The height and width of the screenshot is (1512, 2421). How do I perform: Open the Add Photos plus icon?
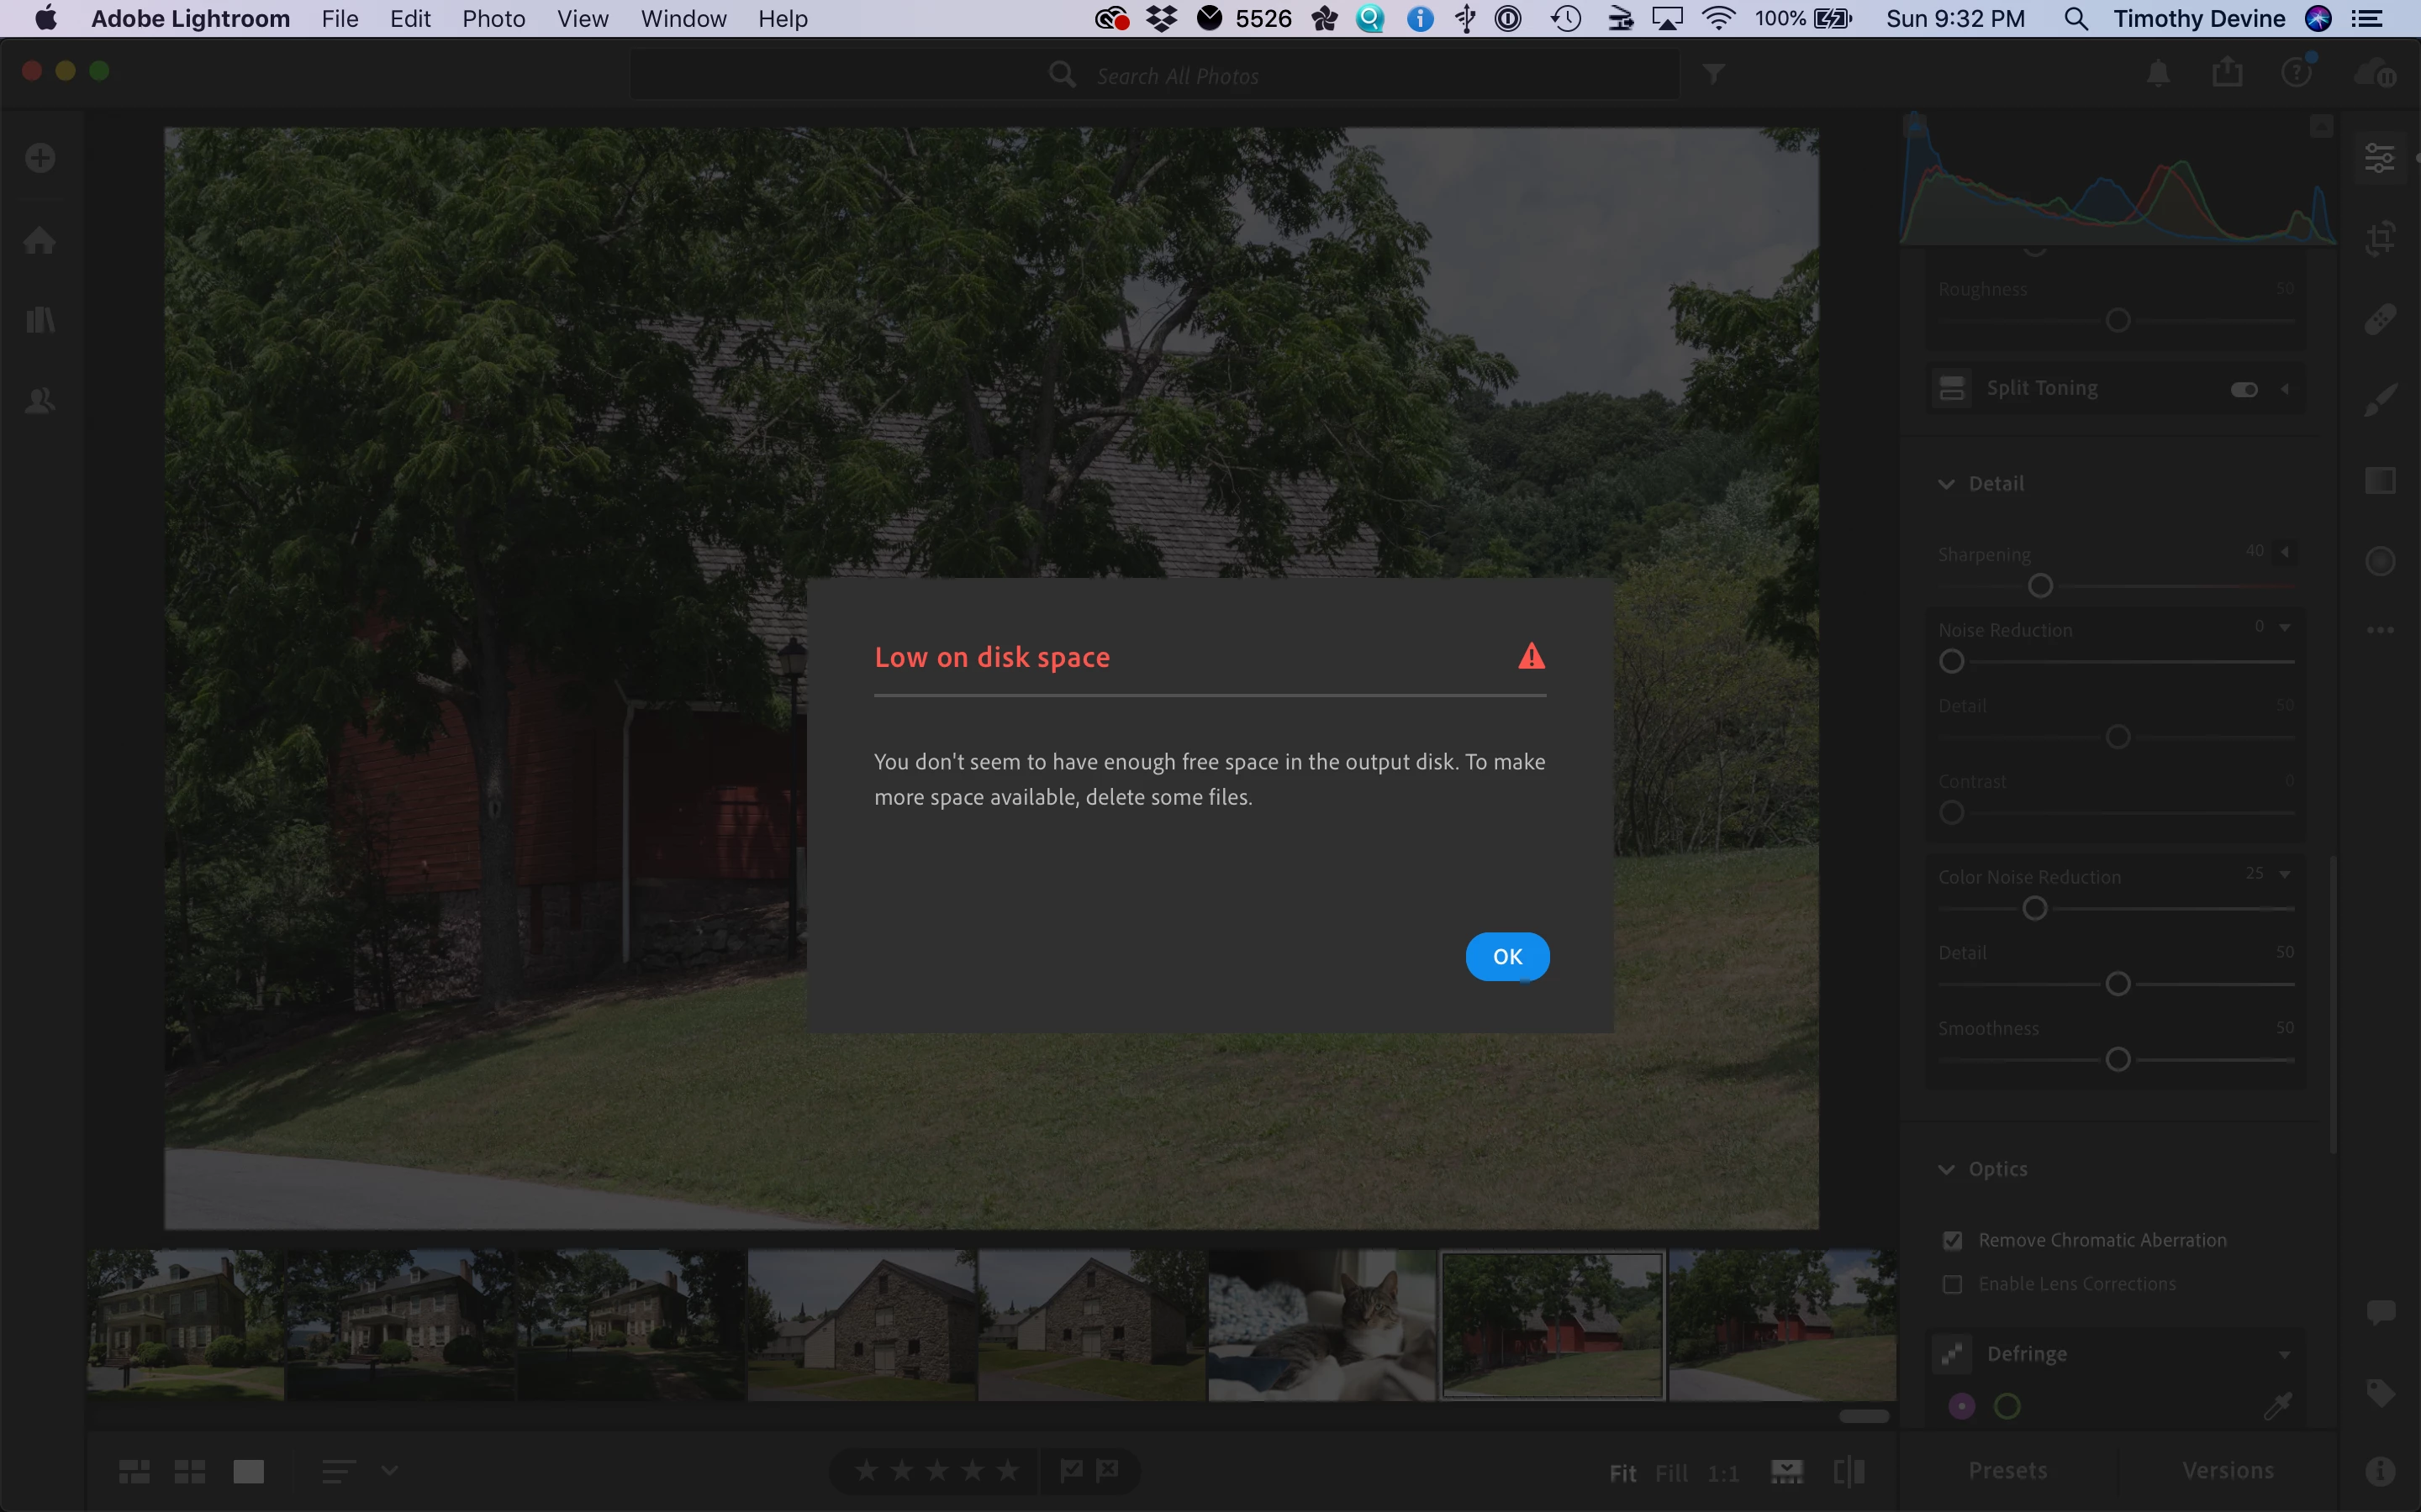click(x=40, y=158)
